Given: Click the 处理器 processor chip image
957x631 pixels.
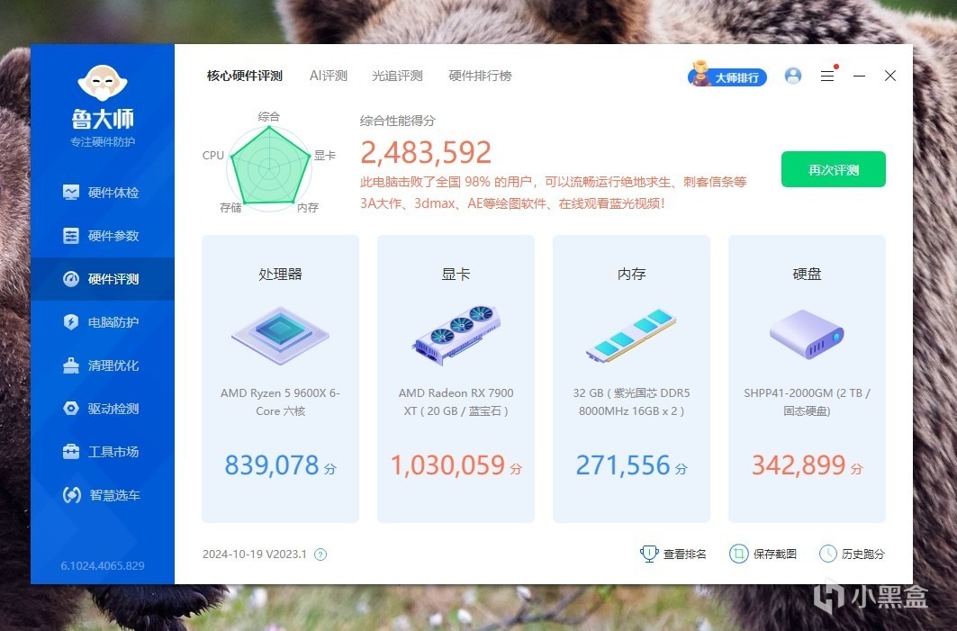Looking at the screenshot, I should pos(280,337).
